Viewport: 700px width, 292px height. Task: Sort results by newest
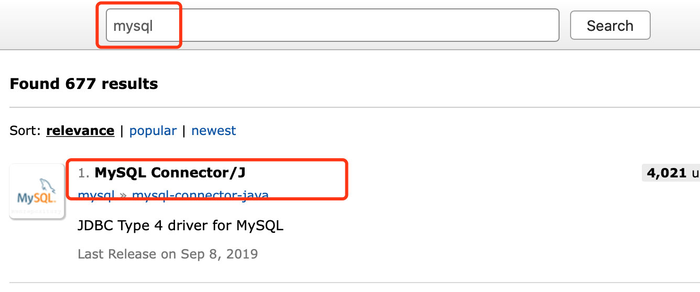[x=214, y=130]
